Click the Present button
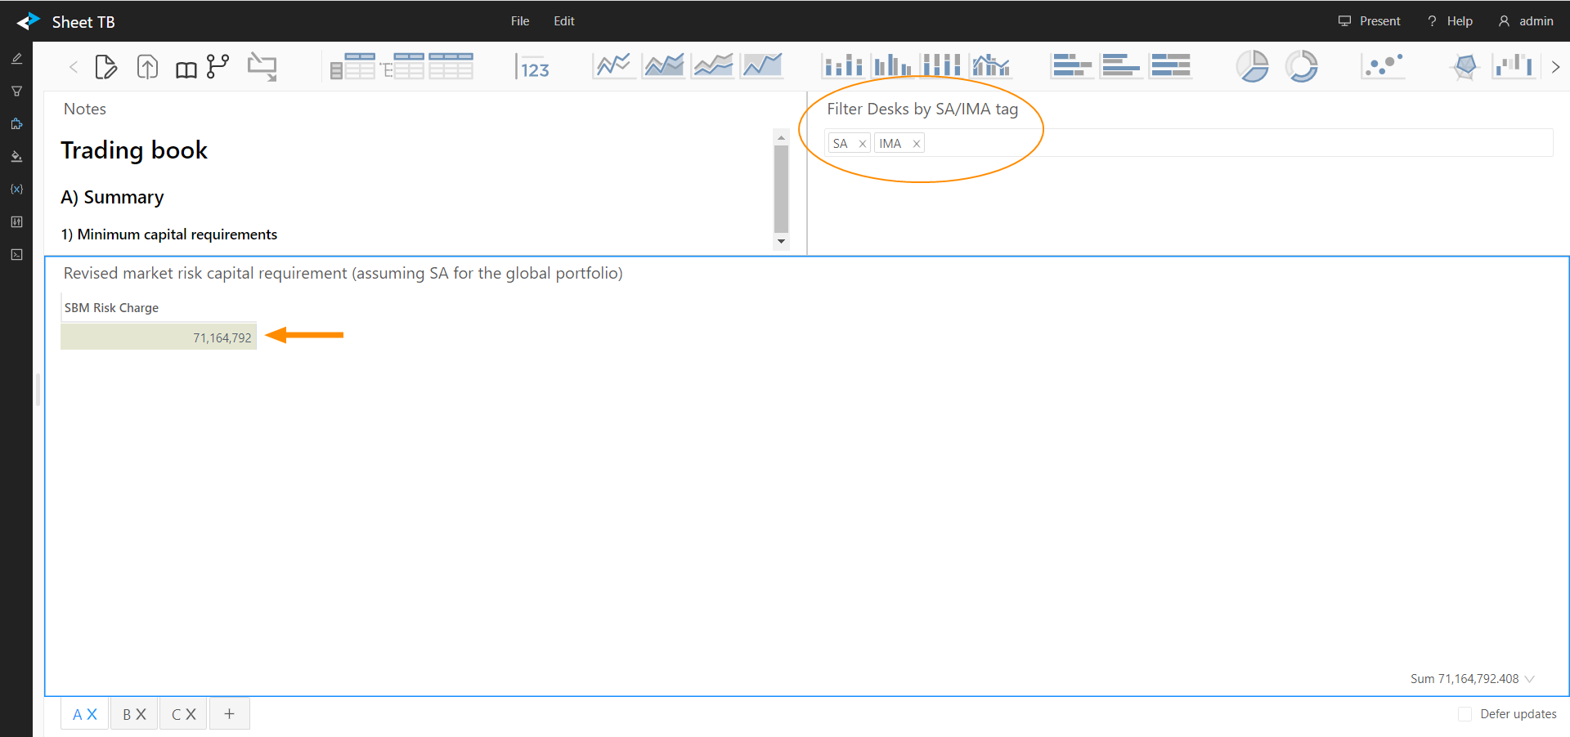Screen dimensions: 1570x737 point(1370,21)
